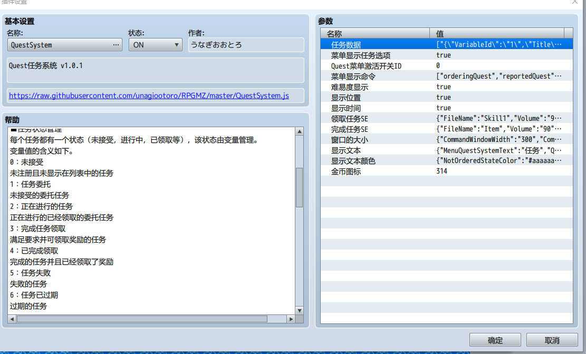Select the 显示时间 parameter

click(447, 108)
